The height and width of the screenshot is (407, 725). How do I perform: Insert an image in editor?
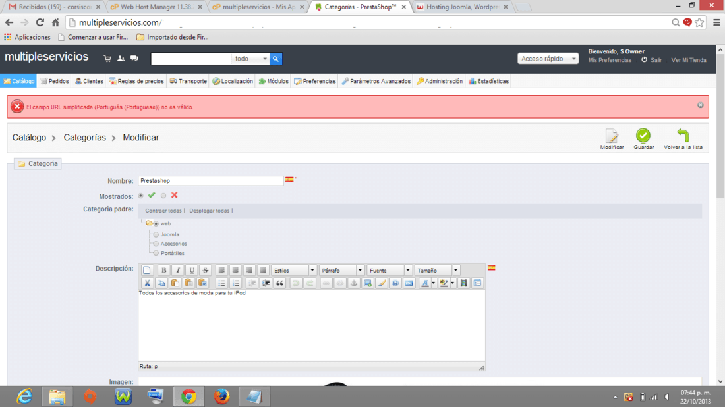(368, 283)
